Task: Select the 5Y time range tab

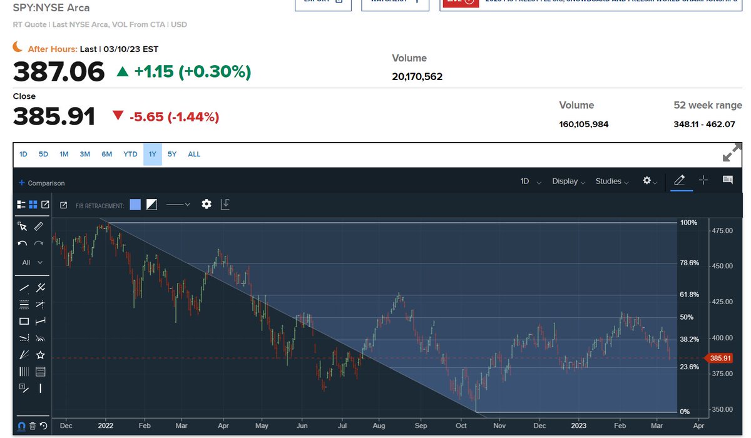Action: click(172, 154)
